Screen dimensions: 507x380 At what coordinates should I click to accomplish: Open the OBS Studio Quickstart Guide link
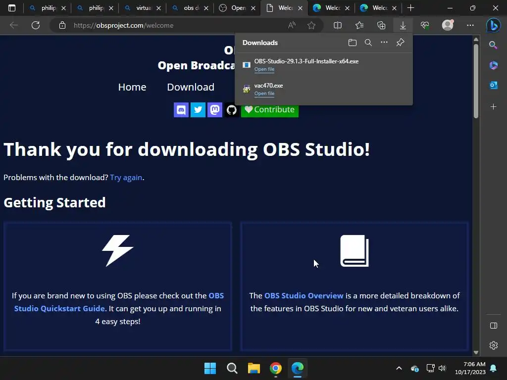point(119,302)
